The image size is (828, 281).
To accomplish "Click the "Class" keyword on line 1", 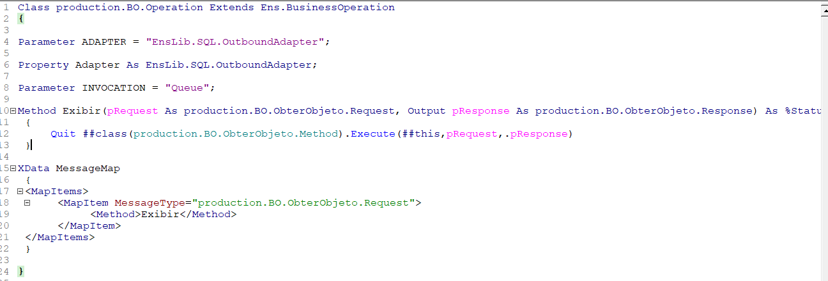I will pyautogui.click(x=34, y=8).
